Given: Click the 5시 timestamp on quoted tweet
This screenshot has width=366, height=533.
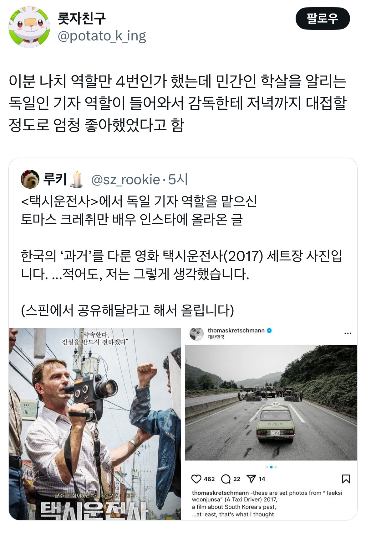Looking at the screenshot, I should pyautogui.click(x=178, y=180).
